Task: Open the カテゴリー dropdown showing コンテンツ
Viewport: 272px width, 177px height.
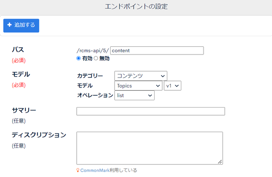Action: 141,76
